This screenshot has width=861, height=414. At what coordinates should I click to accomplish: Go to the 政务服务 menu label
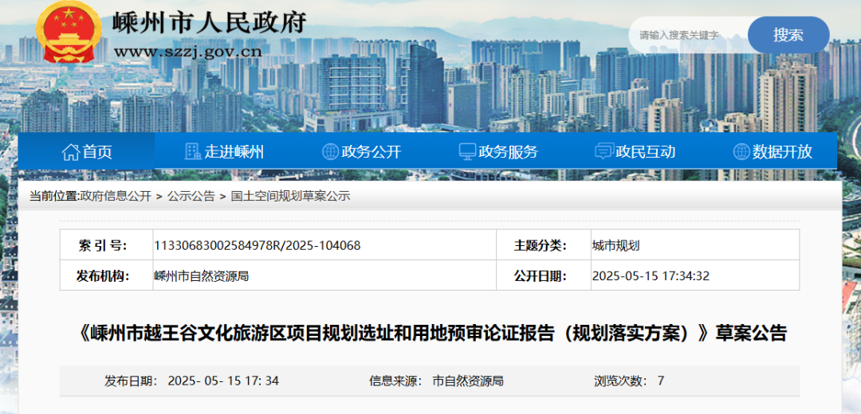click(x=509, y=152)
